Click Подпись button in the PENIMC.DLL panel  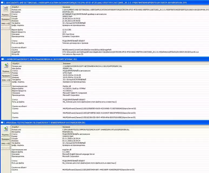(x=6, y=71)
